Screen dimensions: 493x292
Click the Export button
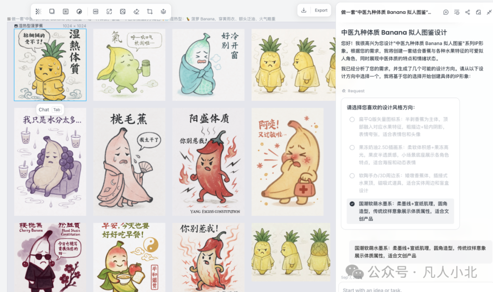[x=321, y=10]
